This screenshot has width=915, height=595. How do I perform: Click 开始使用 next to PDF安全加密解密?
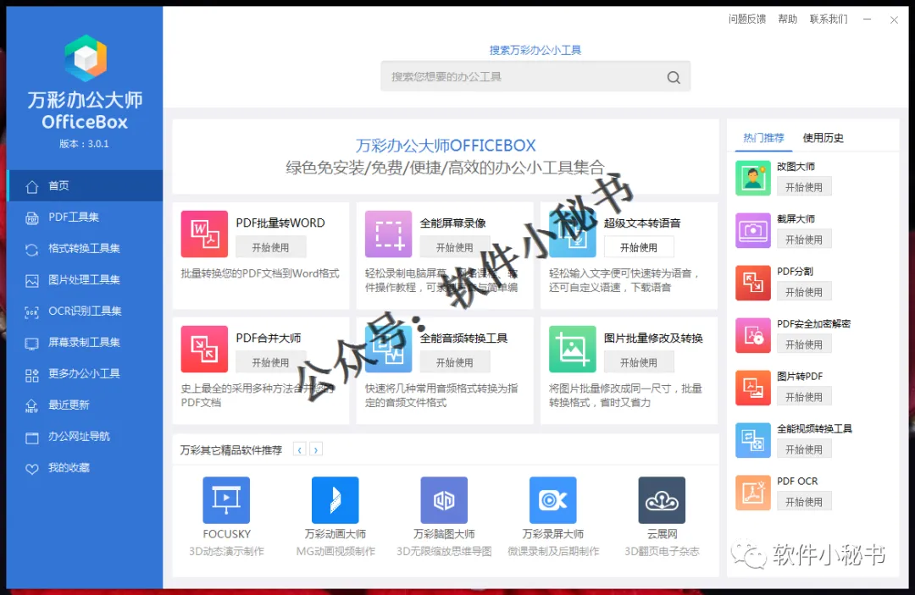point(804,344)
